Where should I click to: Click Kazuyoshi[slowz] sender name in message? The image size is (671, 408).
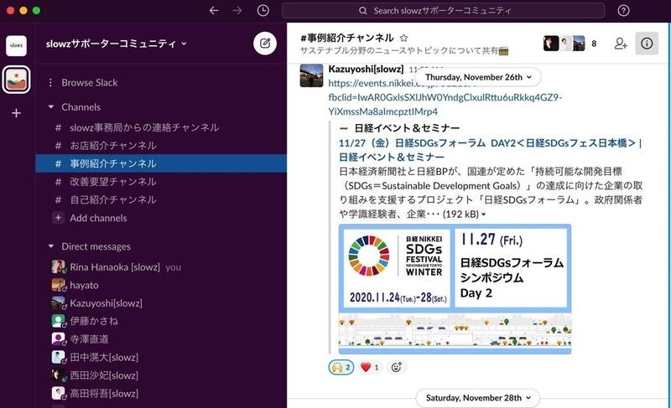click(366, 69)
